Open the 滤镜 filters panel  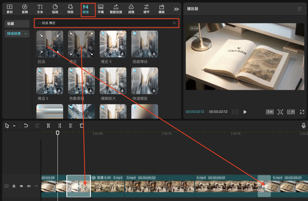click(131, 9)
